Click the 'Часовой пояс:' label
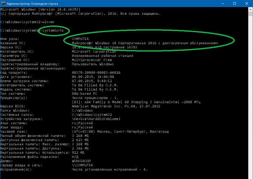 [x=14, y=131]
